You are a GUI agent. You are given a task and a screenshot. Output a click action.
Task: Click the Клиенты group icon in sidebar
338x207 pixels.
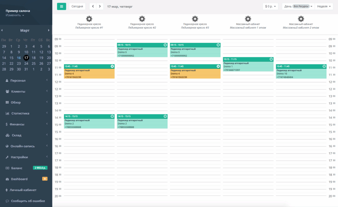(7, 91)
